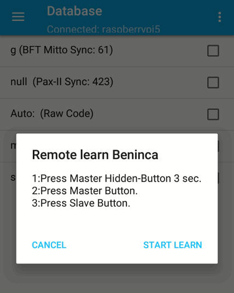Screen dimensions: 234x293
Task: Click the Press Master Hidden-Button 3 sec. step
Action: [116, 178]
